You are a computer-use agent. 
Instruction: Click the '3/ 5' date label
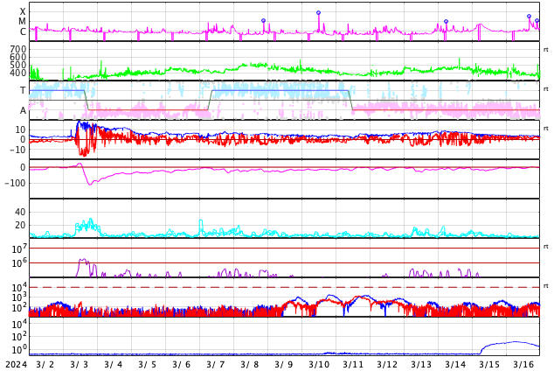pos(148,365)
